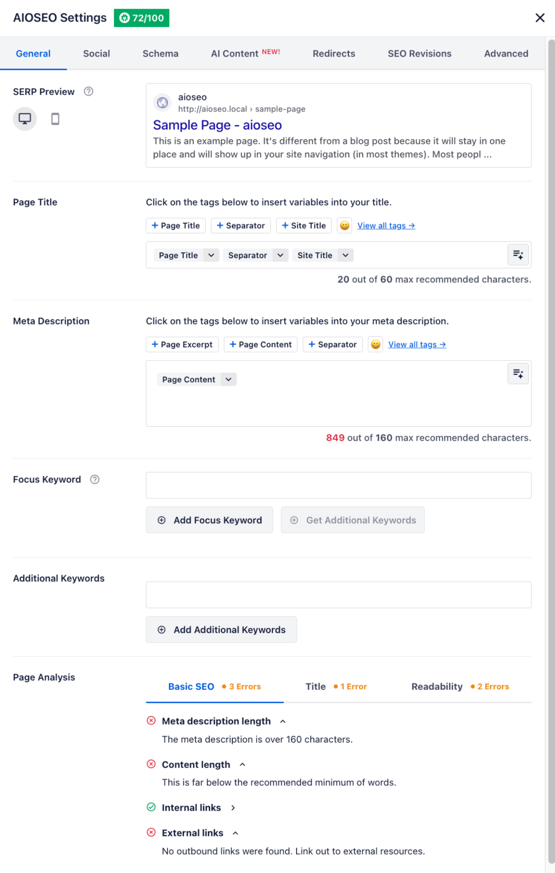Image resolution: width=555 pixels, height=873 pixels.
Task: Insert the Page Excerpt tag button
Action: tap(182, 345)
